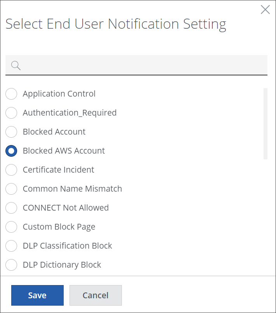This screenshot has width=276, height=313.
Task: Click the Application Control label text
Action: (59, 94)
